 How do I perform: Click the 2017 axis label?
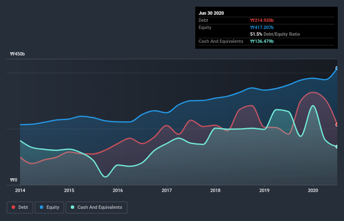[167, 190]
